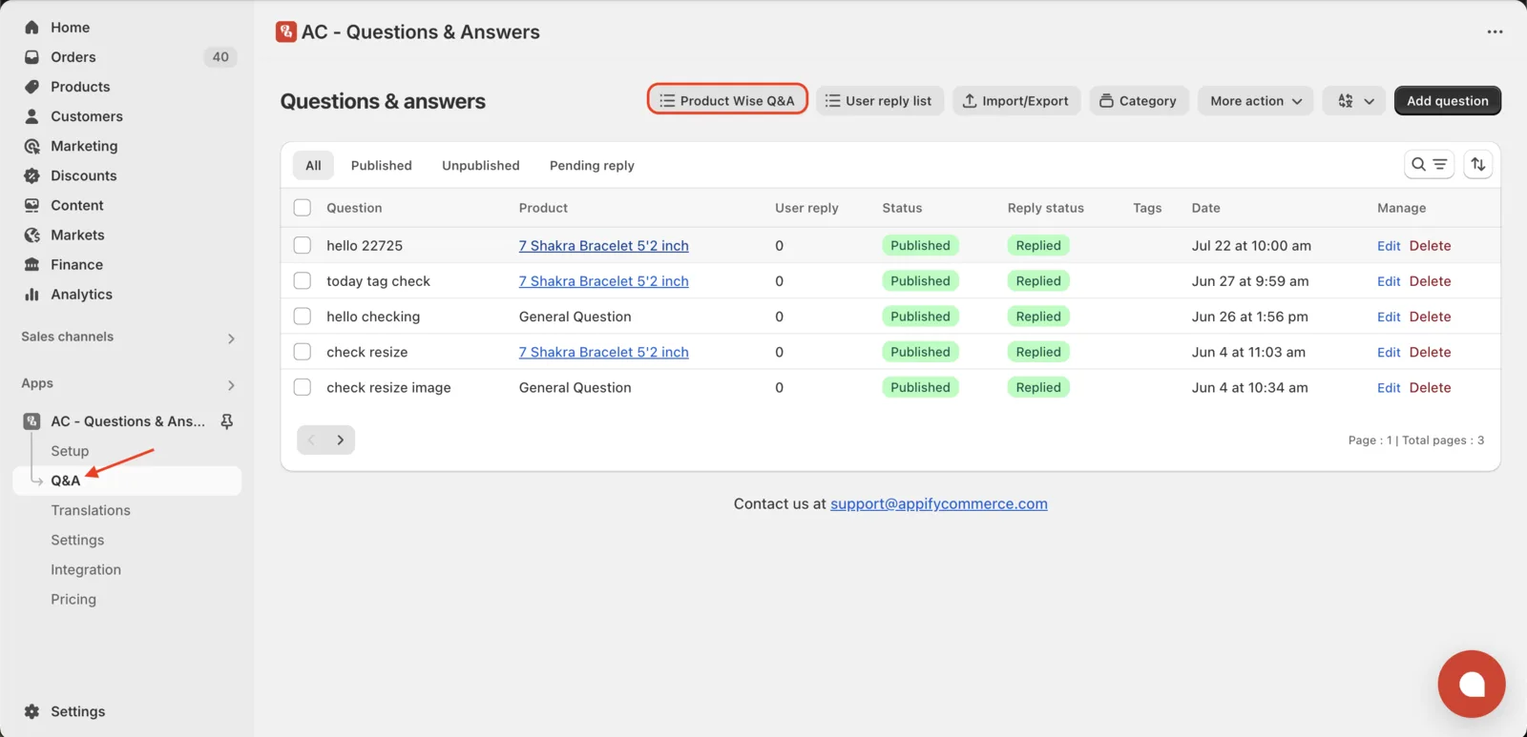1527x737 pixels.
Task: Switch to the Pending reply tab
Action: coord(592,165)
